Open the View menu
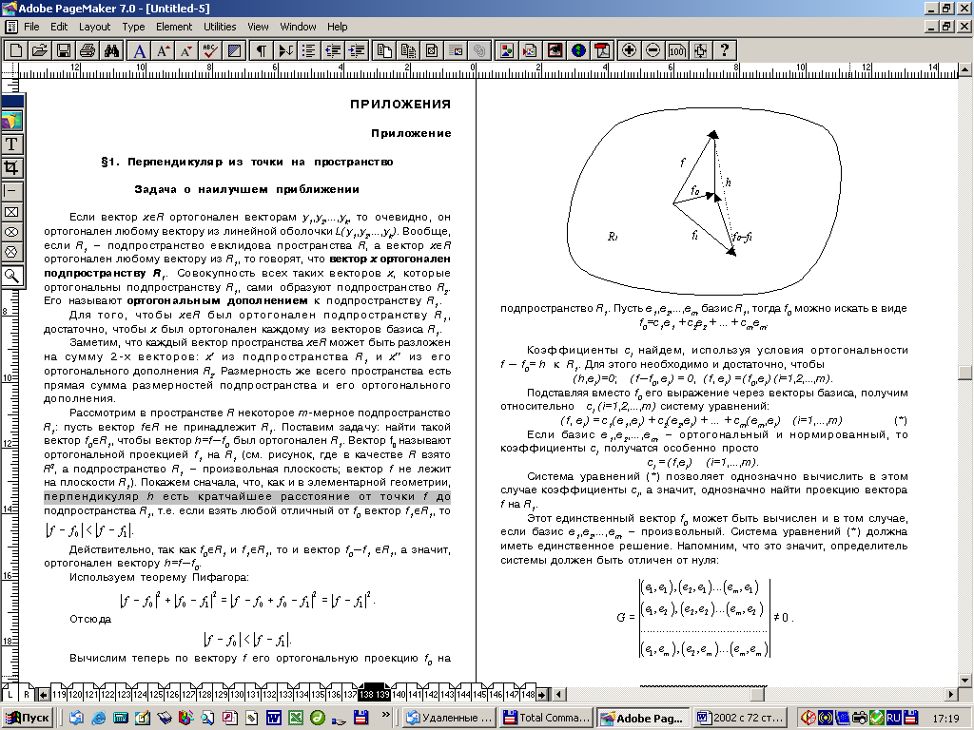Screen dimensions: 974x730 tap(258, 27)
